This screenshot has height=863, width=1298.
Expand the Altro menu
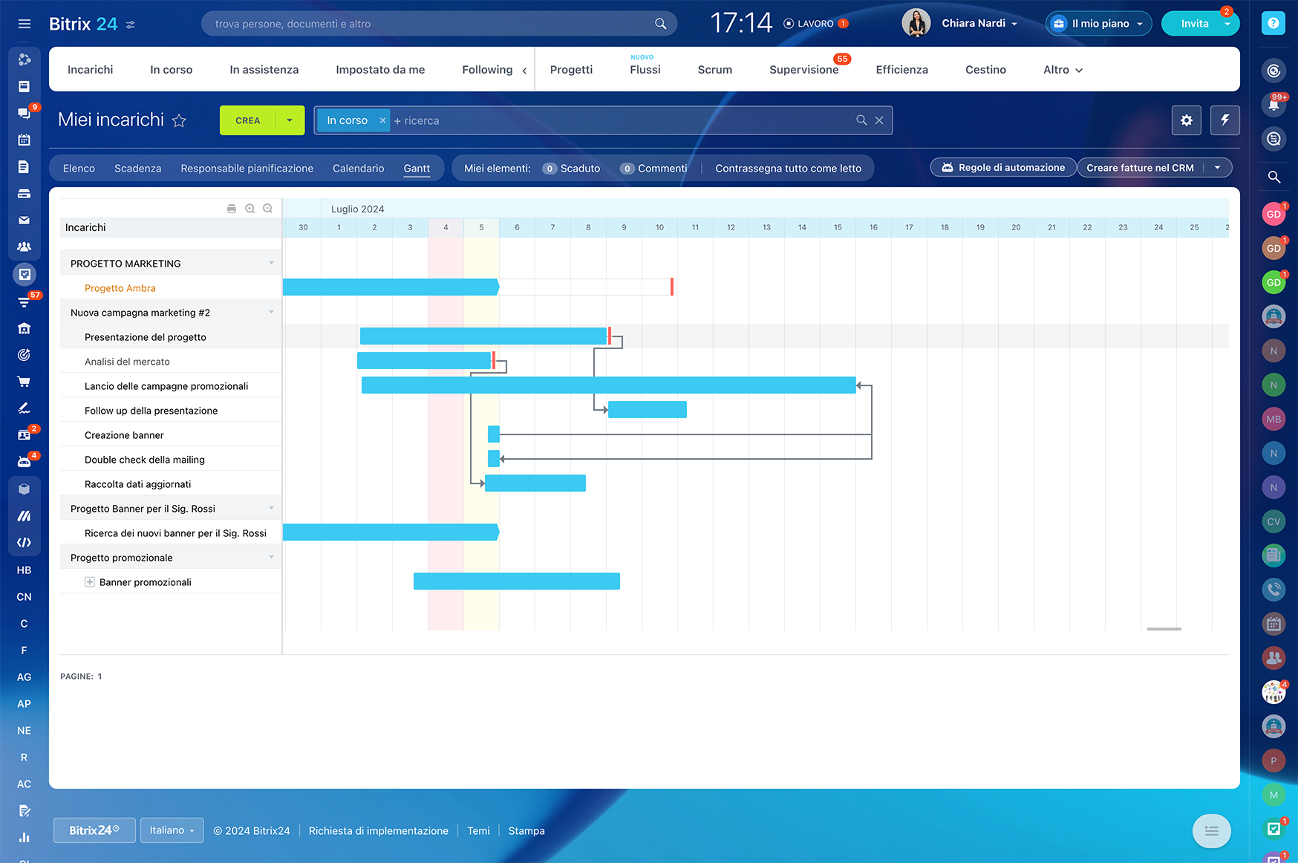1062,70
